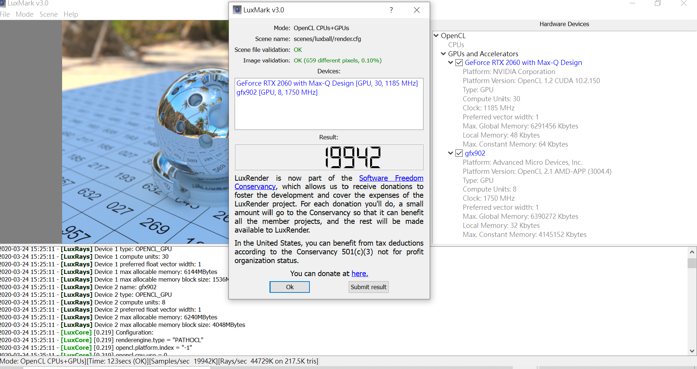The image size is (697, 369).
Task: Uncheck the gfx902 device checkbox
Action: 459,153
